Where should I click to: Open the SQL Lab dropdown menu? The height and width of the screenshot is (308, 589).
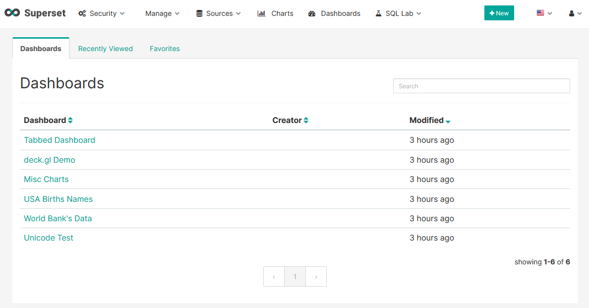tap(403, 13)
